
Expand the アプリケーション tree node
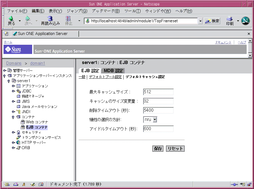pyautogui.click(x=14, y=86)
